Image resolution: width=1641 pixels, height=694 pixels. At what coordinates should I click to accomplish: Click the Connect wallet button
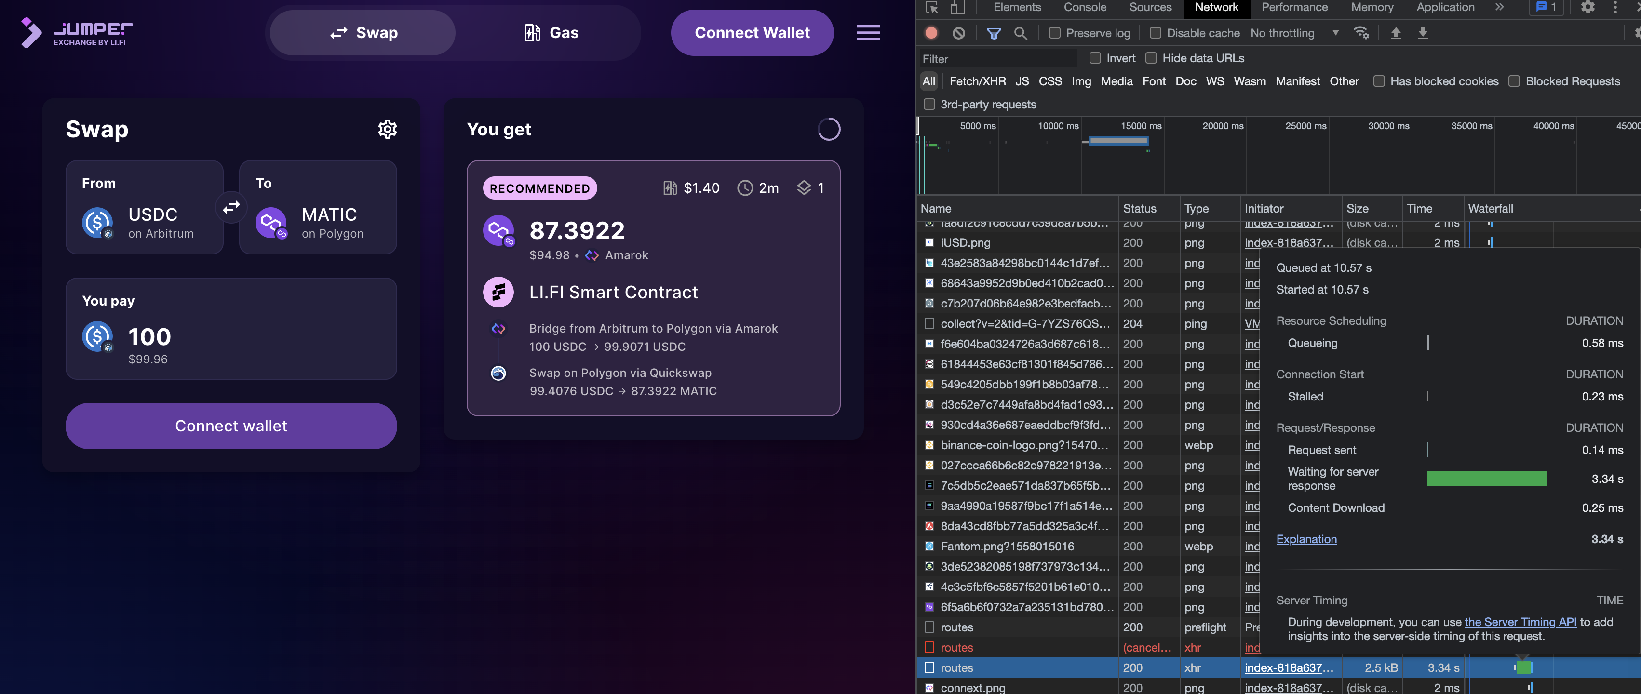(230, 426)
